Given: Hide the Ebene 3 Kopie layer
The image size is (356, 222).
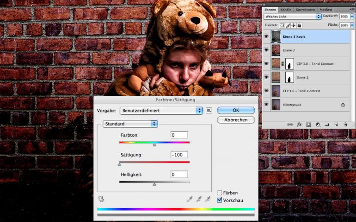Looking at the screenshot, I should pos(267,36).
